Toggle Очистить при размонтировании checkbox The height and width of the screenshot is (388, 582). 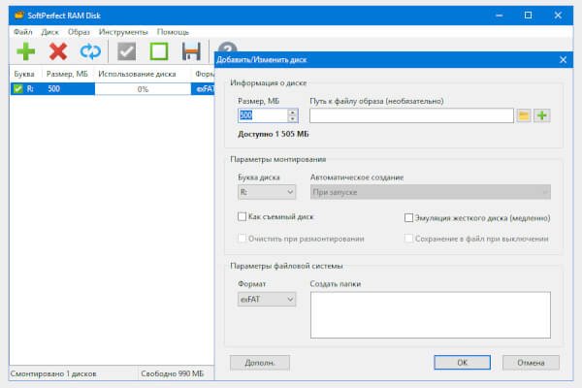point(242,239)
